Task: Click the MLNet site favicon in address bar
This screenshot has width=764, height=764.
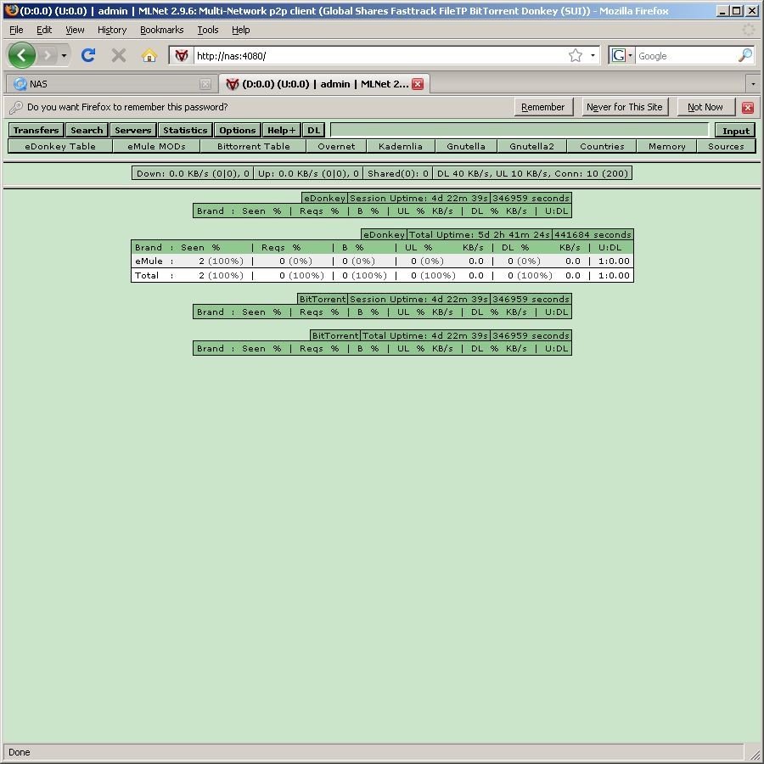Action: tap(182, 55)
